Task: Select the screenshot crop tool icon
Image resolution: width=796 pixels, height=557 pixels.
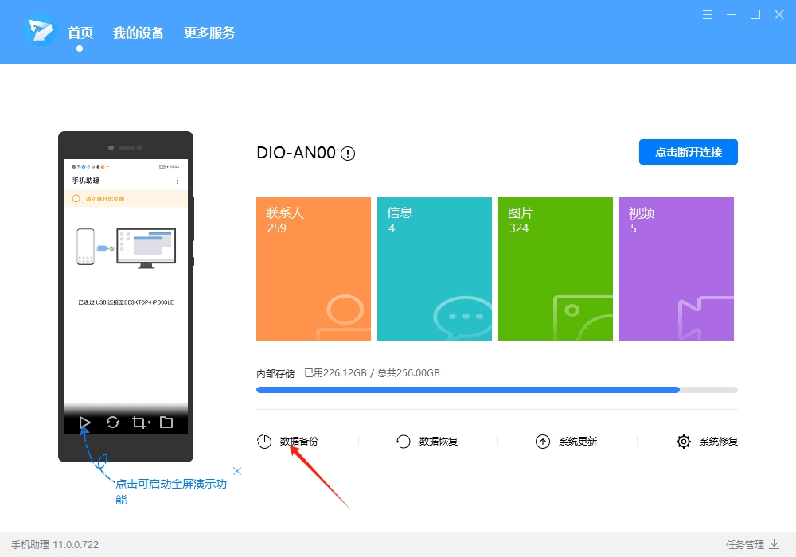Action: pos(139,423)
